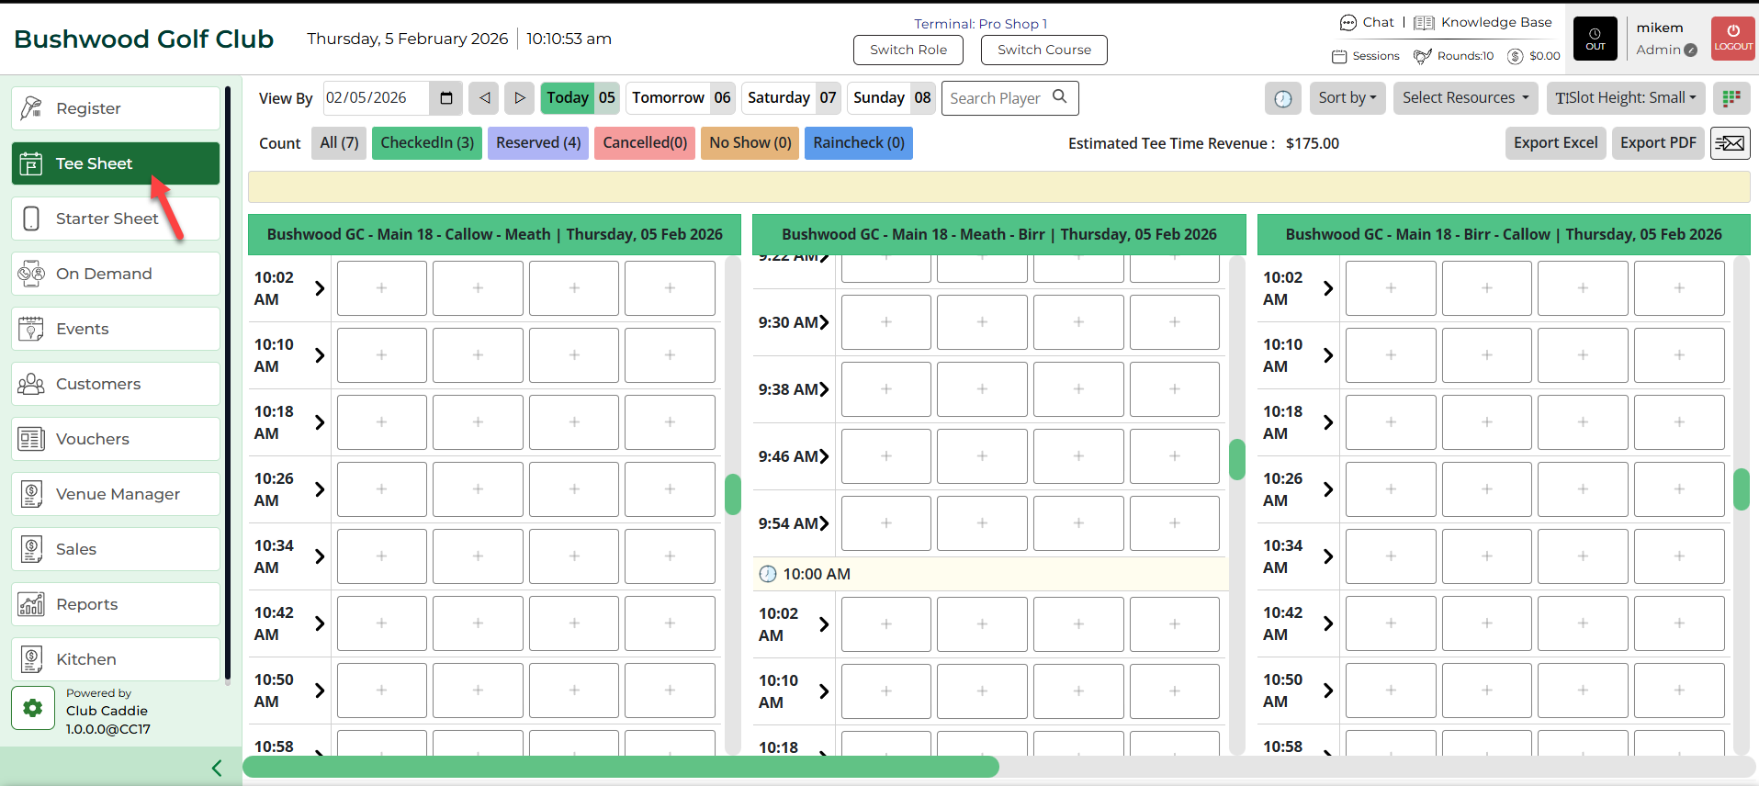Screen dimensions: 1759x786
Task: Filter by CheckedIn (3) status
Action: tap(427, 143)
